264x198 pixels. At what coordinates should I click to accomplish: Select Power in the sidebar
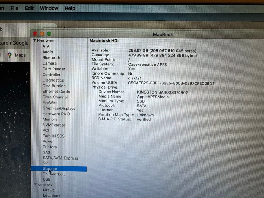[x=48, y=141]
